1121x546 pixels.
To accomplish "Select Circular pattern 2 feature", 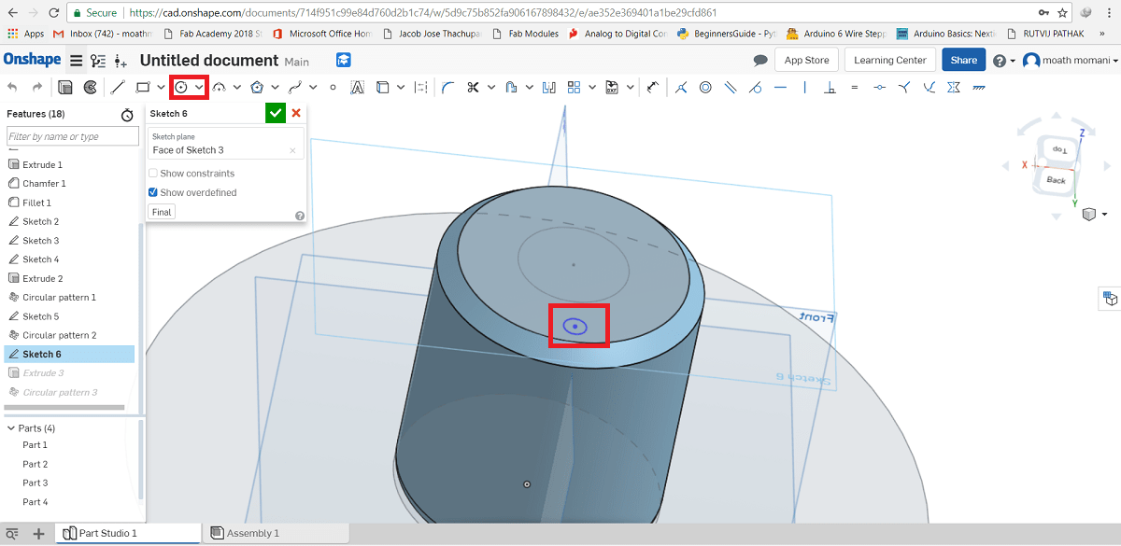I will (x=59, y=335).
